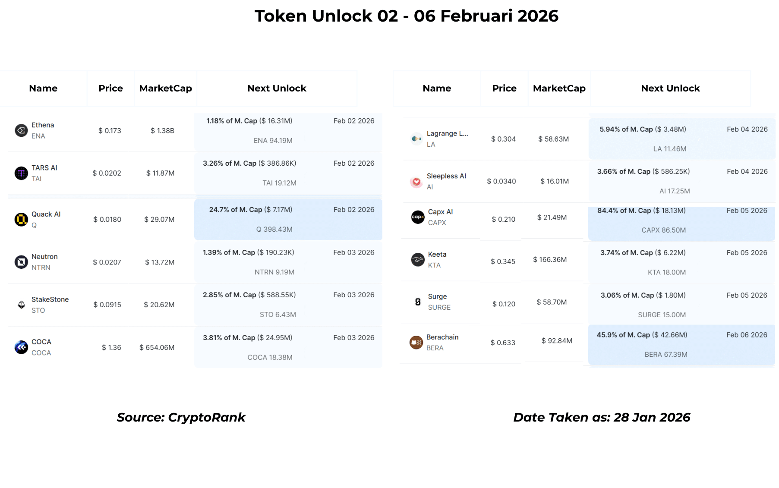Click the COCA blue logo icon
Screen dimensions: 779x488
[21, 347]
